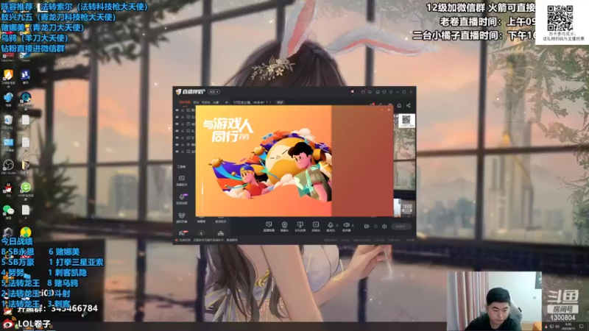Open the user avatar in title bar
589x331 pixels.
(352, 92)
